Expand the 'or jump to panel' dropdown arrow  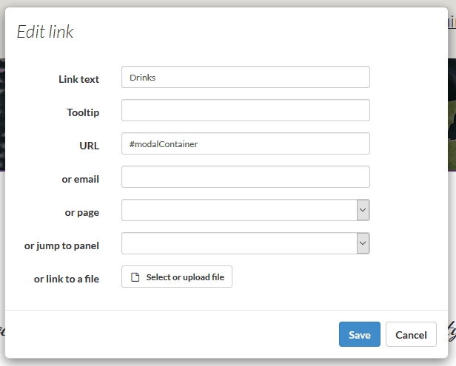[363, 243]
